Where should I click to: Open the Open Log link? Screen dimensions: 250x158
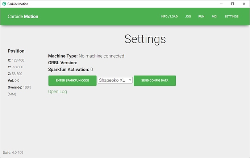pyautogui.click(x=57, y=92)
